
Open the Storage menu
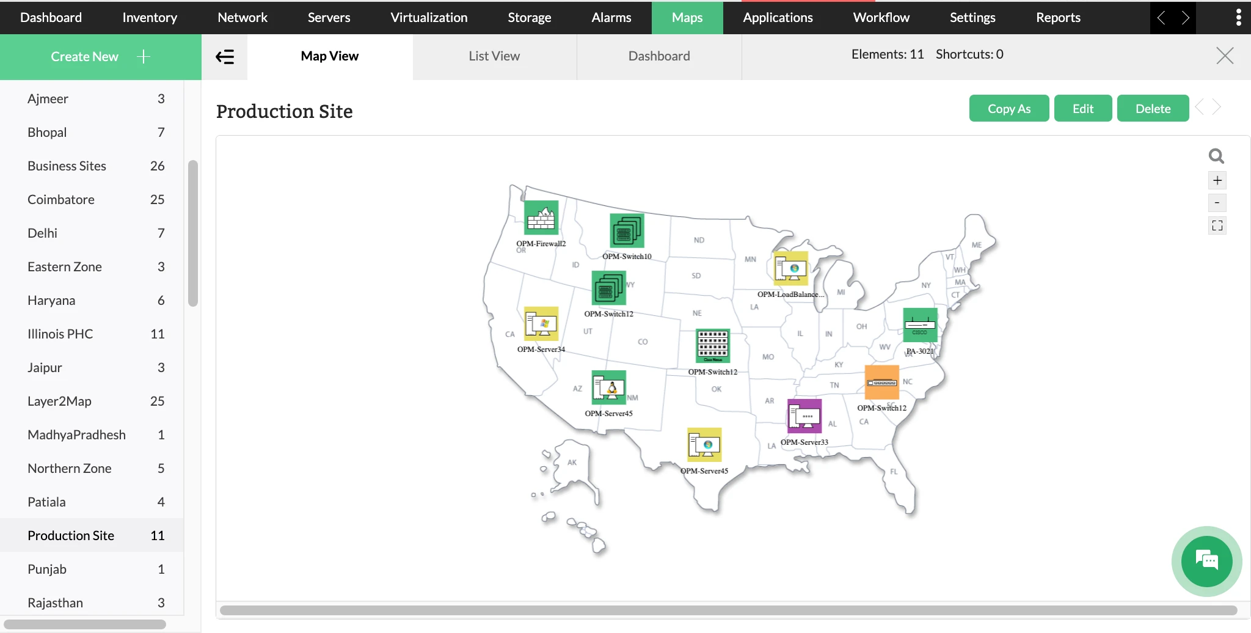click(x=530, y=17)
